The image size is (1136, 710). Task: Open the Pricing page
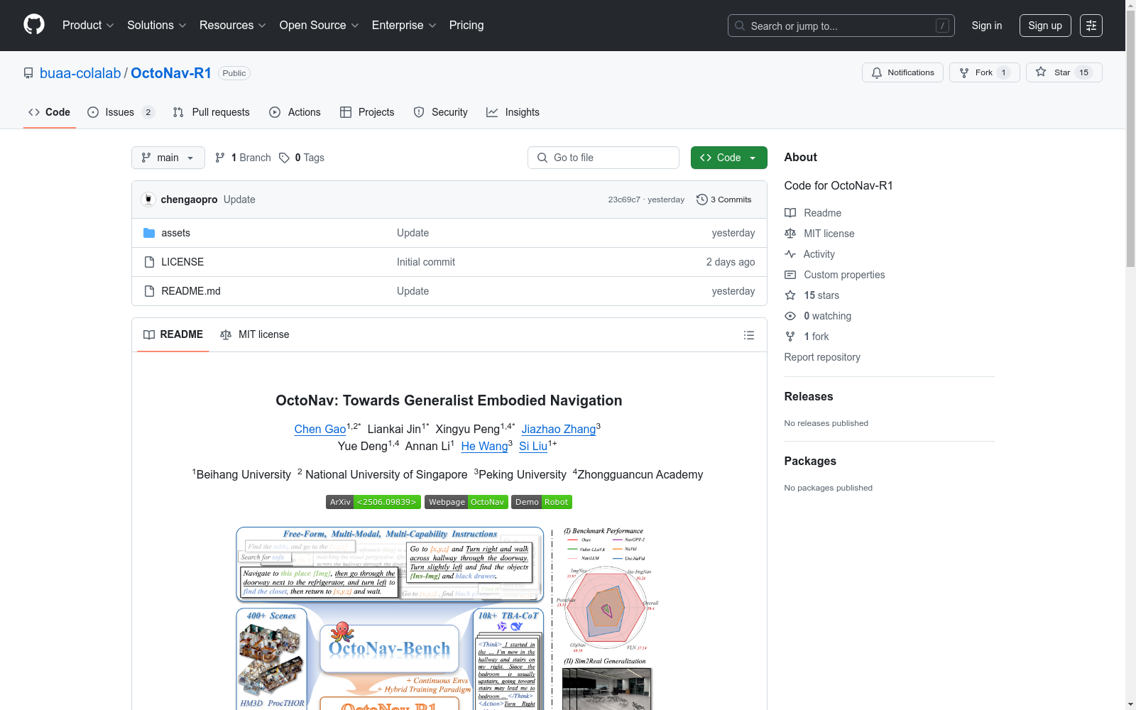pos(466,25)
